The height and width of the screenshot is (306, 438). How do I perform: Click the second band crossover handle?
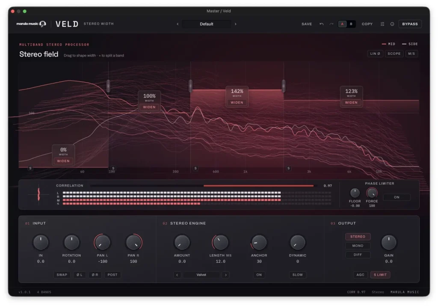(190, 86)
